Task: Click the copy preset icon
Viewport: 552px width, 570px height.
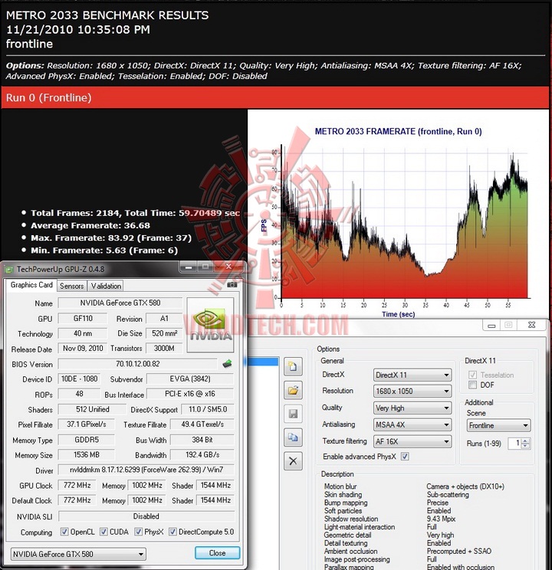Action: (x=293, y=437)
